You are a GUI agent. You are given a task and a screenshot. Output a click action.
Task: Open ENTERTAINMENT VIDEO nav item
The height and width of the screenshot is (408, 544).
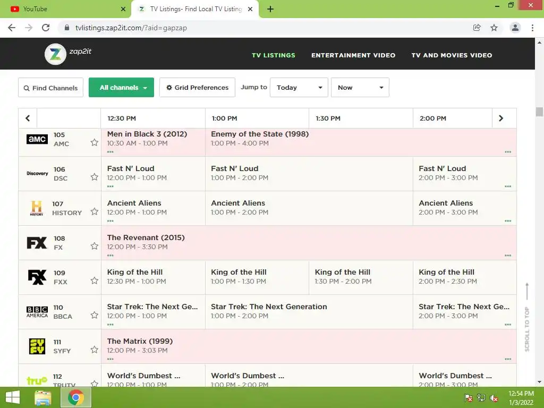(x=353, y=55)
